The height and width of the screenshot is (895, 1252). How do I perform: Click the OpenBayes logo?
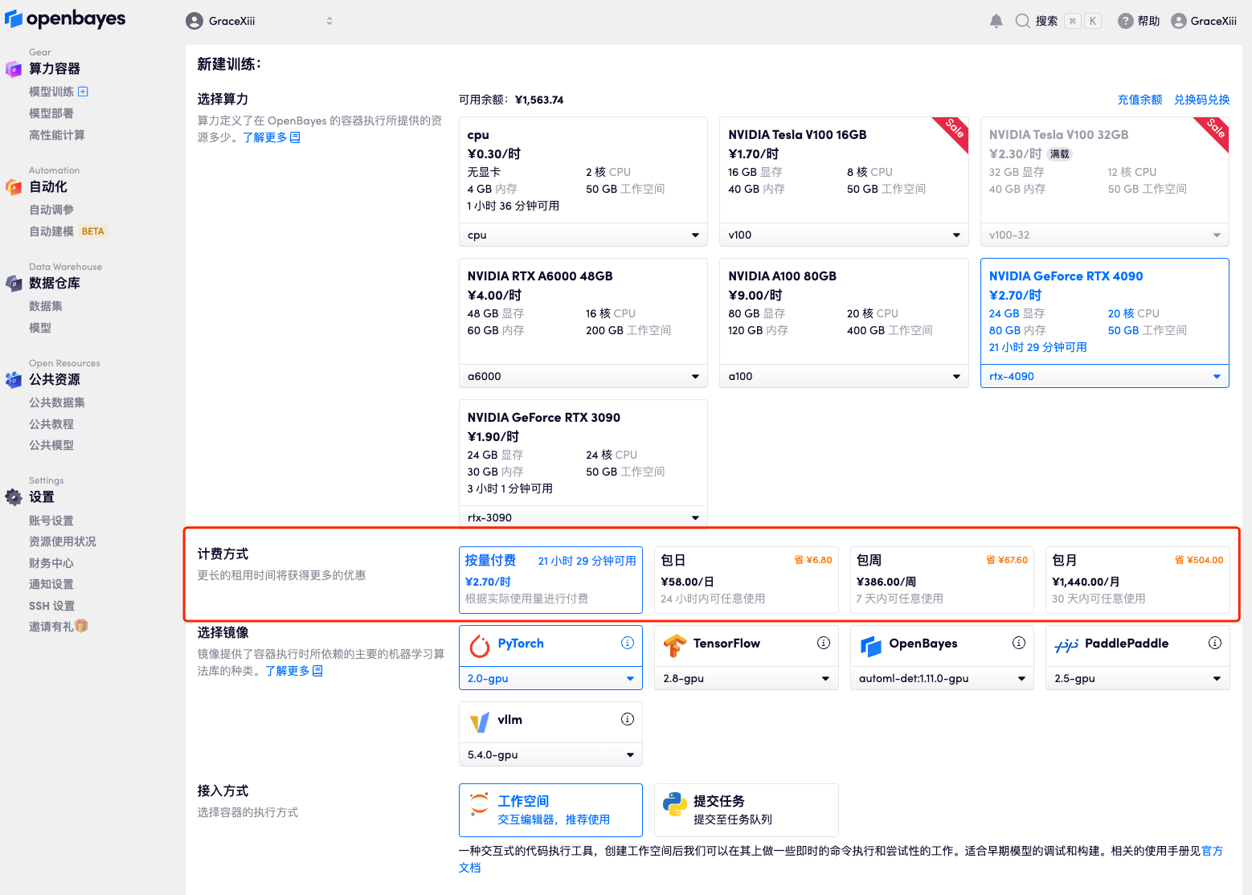[x=65, y=18]
